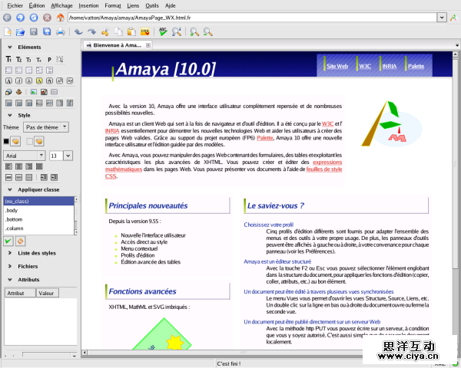Insert a T3 heading element
The height and width of the screenshot is (368, 461).
(x=29, y=60)
